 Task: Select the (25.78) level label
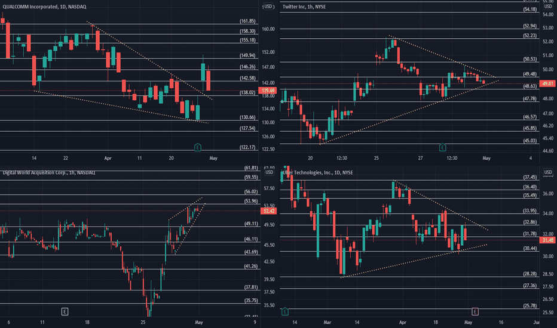click(530, 306)
